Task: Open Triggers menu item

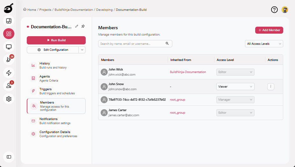Action: pos(56,91)
